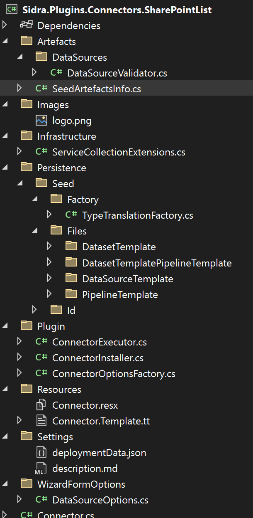Click the Connector.resx resource file icon
This screenshot has height=518, width=253.
[41, 405]
